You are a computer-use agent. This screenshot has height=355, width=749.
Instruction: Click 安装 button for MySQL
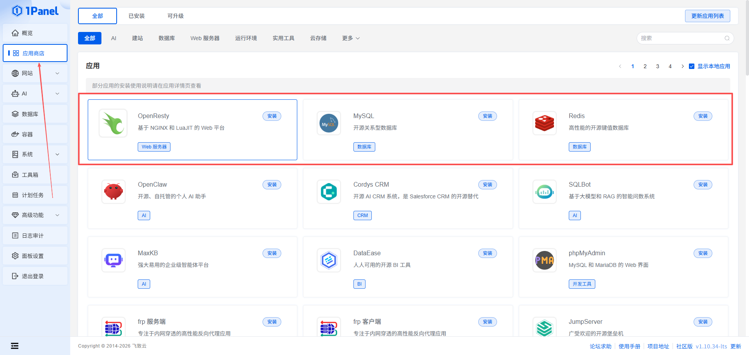pyautogui.click(x=487, y=116)
